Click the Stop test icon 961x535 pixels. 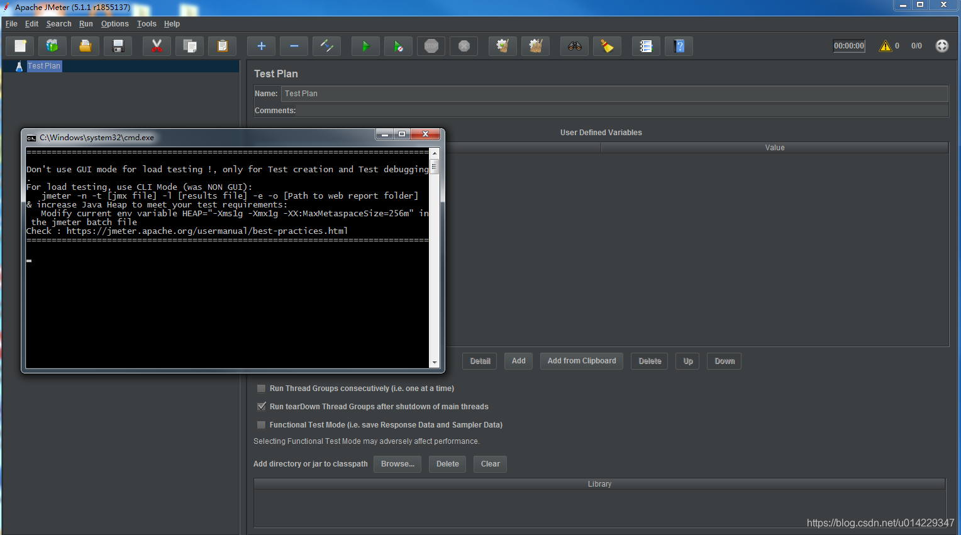pos(431,46)
